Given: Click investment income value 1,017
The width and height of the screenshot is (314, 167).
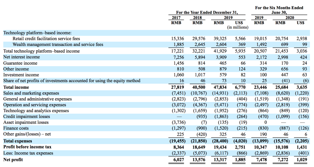Looking at the screenshot, I should 200,75.
